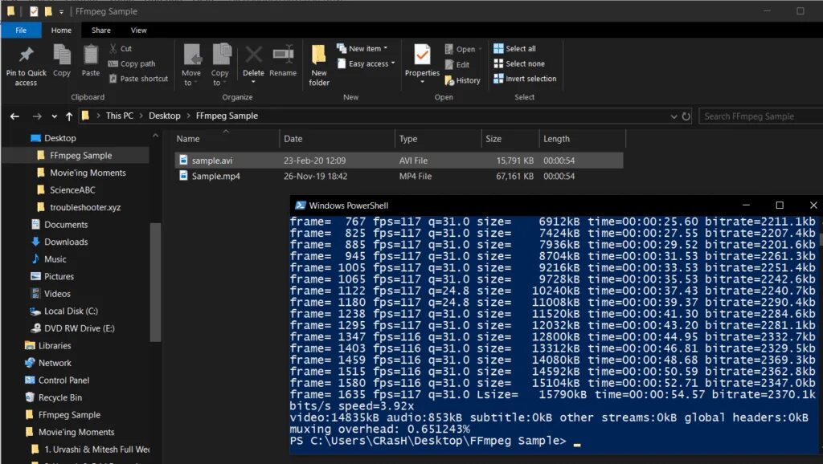Open the New item dropdown
Screen dimensions: 823x464
(x=362, y=48)
